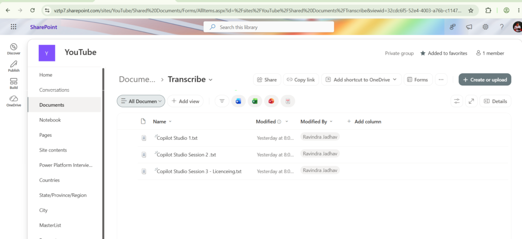The image size is (522, 239).
Task: Open the All Documents view selector
Action: click(x=141, y=101)
